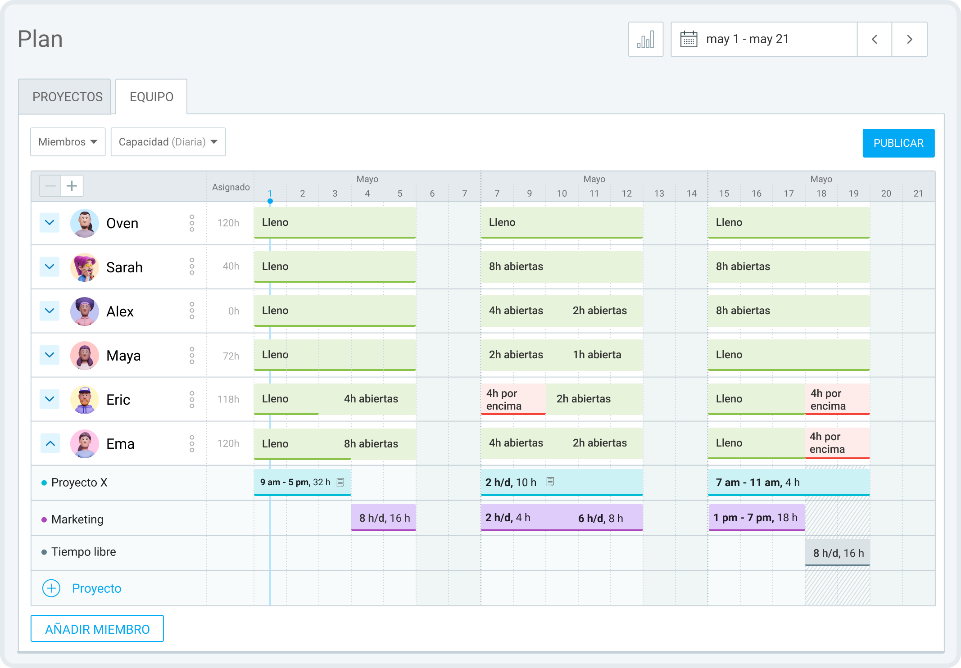Expand Sarah's row chevron

[50, 266]
